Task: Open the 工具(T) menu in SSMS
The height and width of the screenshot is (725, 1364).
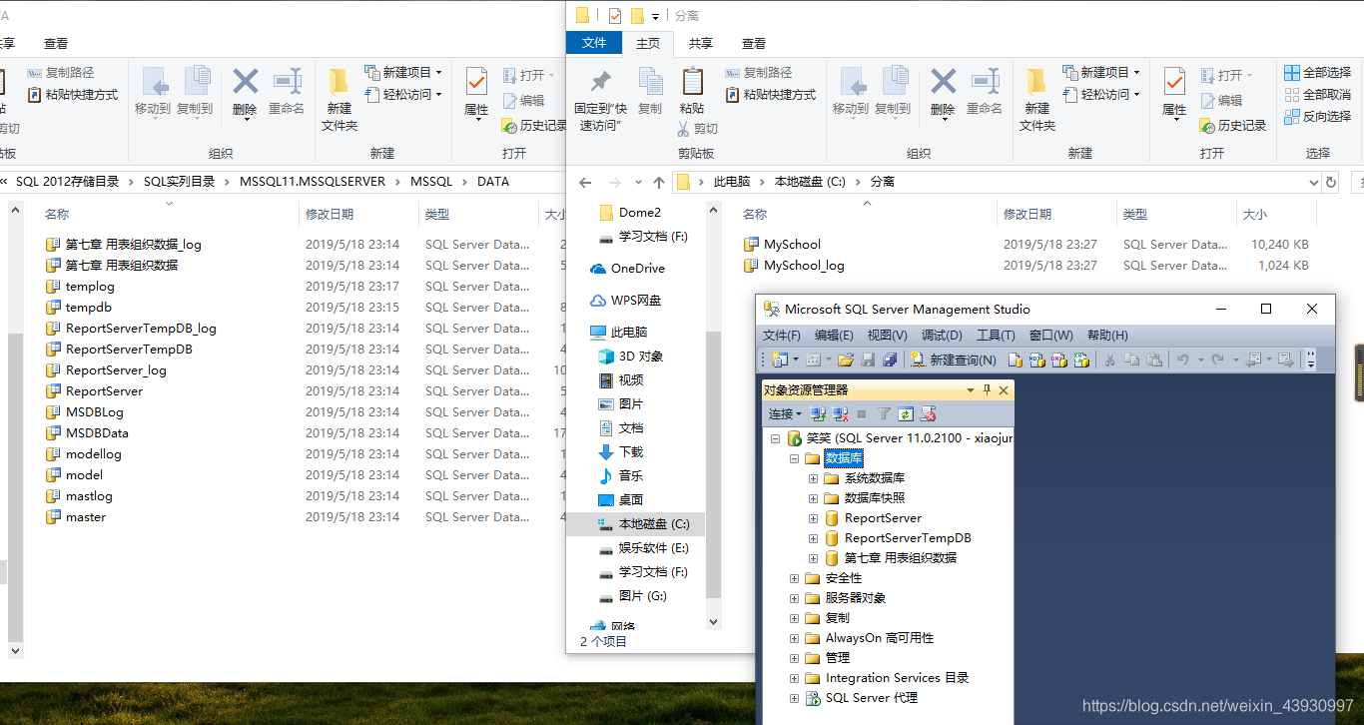Action: point(996,336)
